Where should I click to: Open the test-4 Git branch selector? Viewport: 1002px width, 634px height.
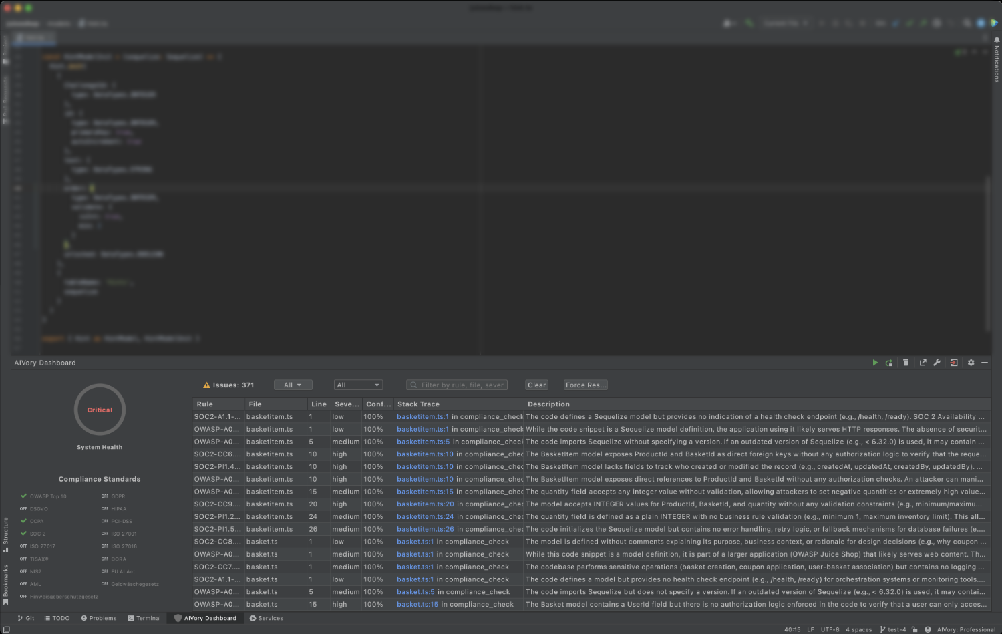click(893, 629)
